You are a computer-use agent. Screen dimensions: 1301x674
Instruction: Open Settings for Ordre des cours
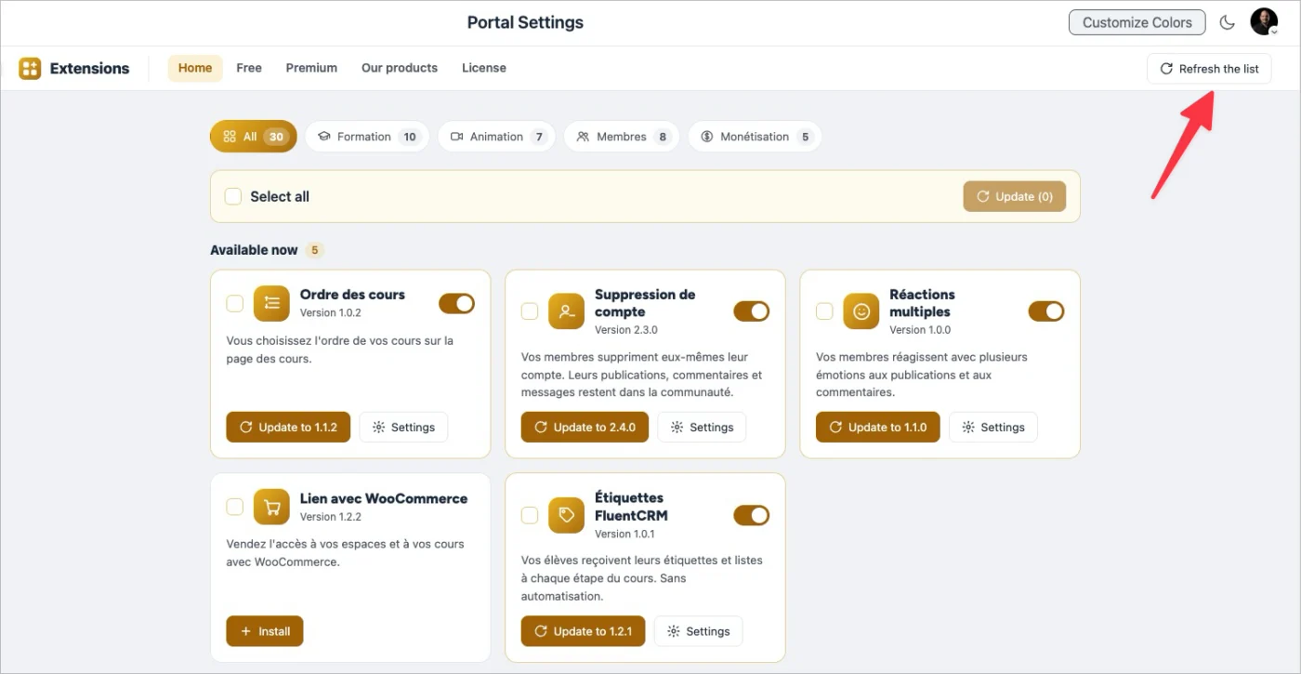403,428
